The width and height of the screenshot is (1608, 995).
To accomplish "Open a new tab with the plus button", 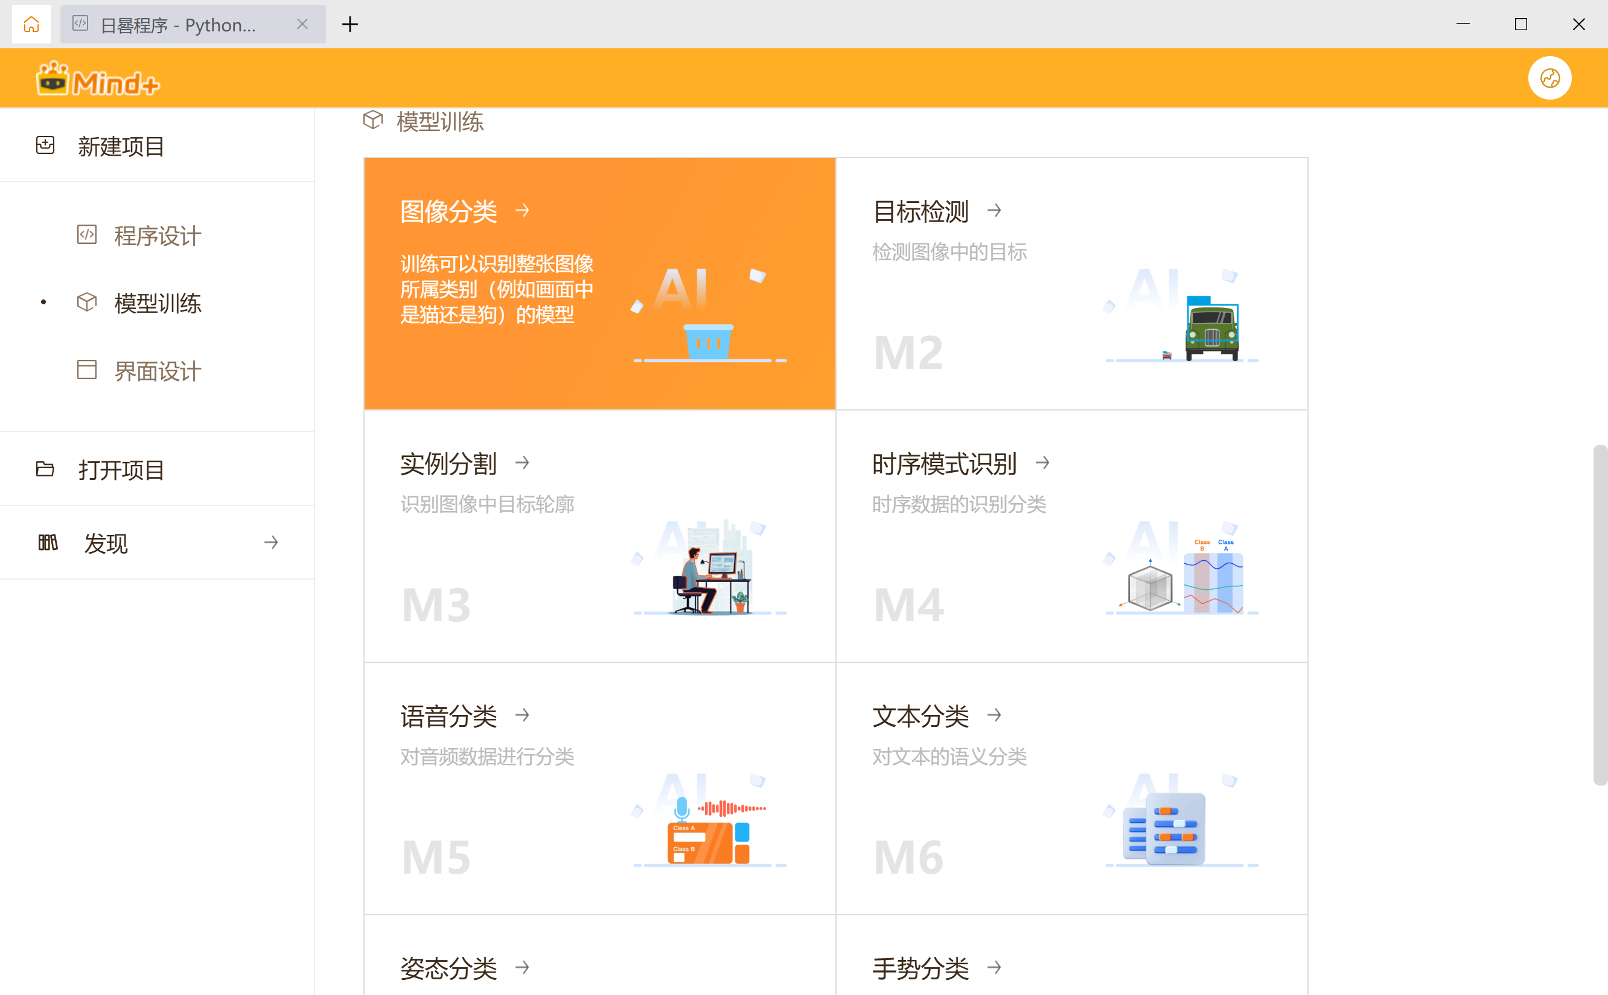I will click(350, 24).
